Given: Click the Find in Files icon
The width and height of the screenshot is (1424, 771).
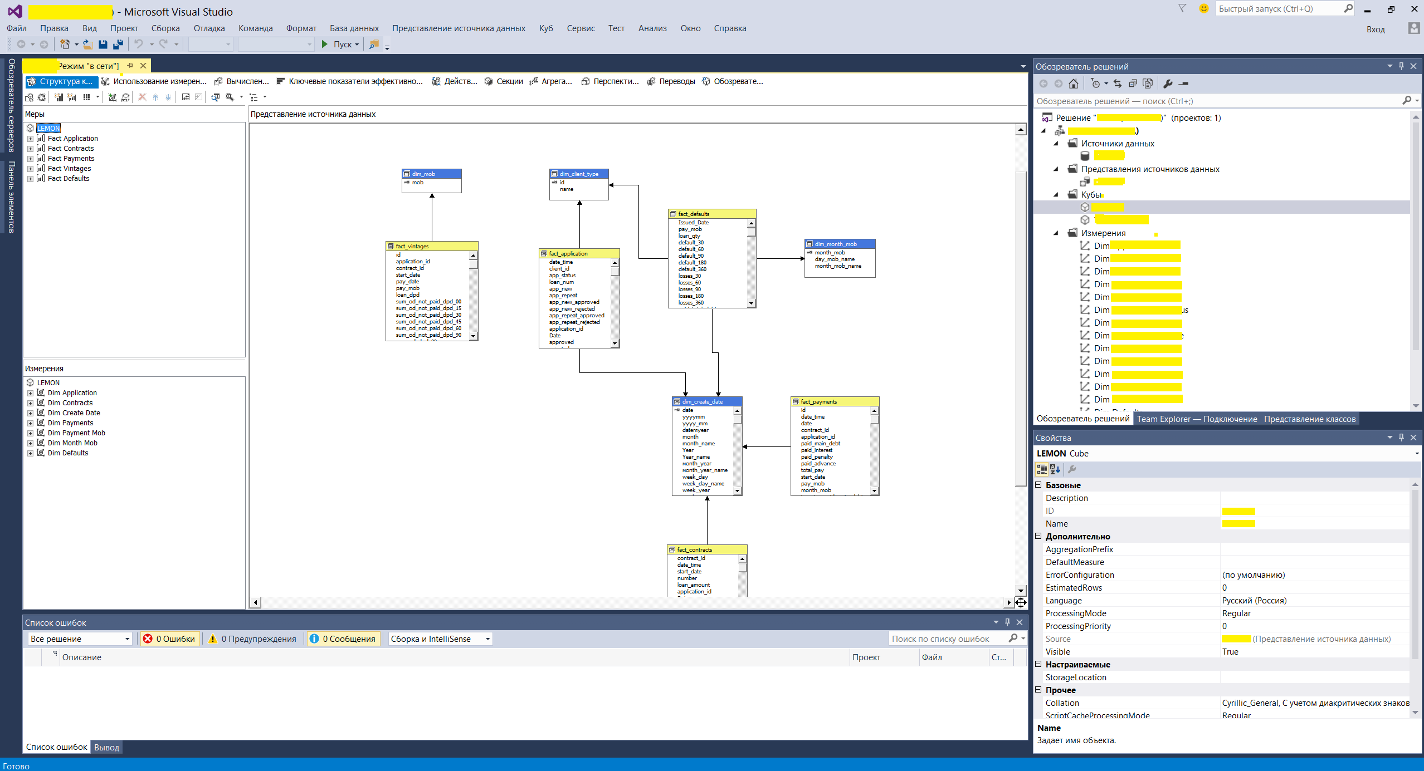Looking at the screenshot, I should pyautogui.click(x=374, y=45).
